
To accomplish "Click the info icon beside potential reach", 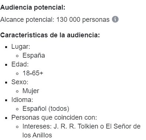I will tap(115, 19).
